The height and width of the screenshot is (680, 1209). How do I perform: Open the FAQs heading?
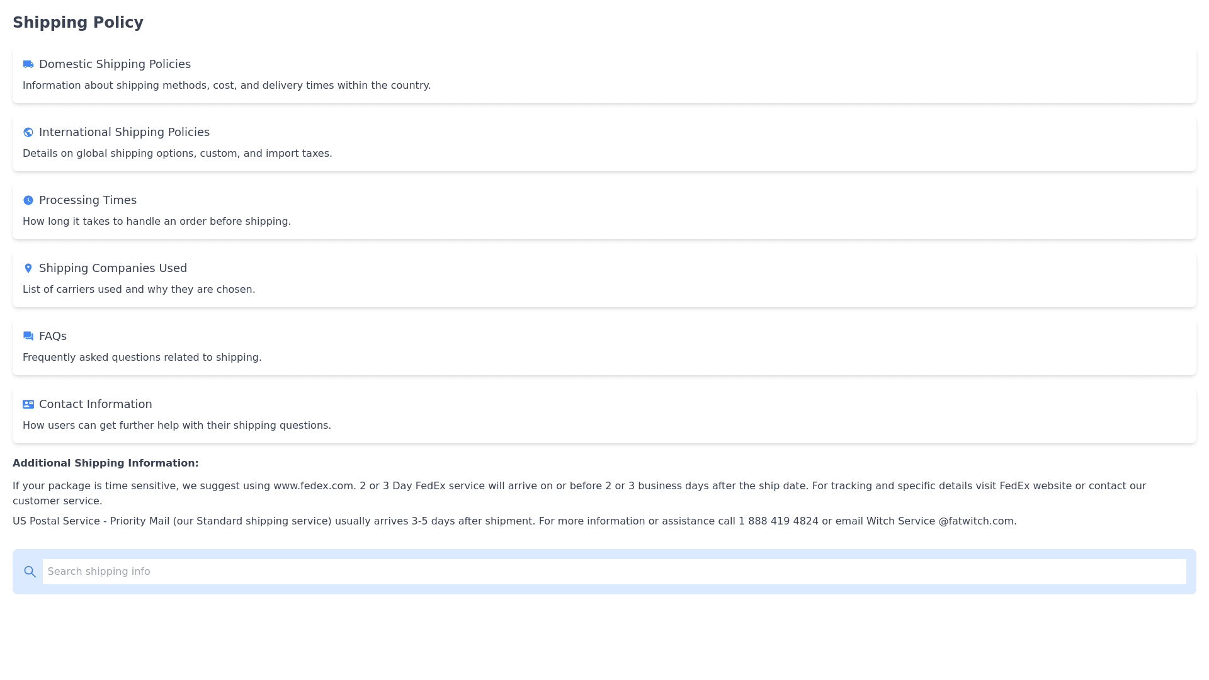53,336
